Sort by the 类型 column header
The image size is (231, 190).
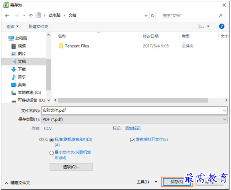[186, 36]
